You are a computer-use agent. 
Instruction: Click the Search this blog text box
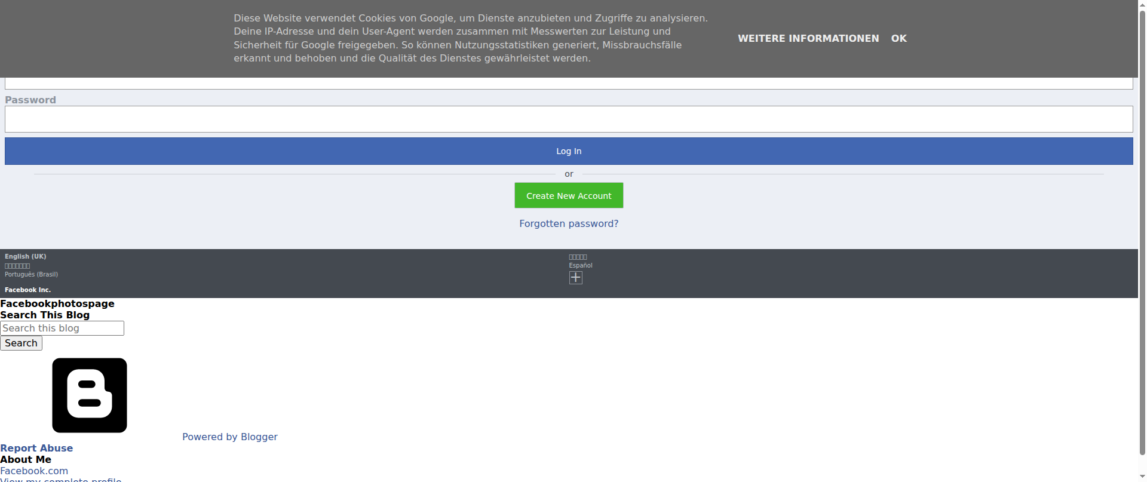[x=62, y=328]
